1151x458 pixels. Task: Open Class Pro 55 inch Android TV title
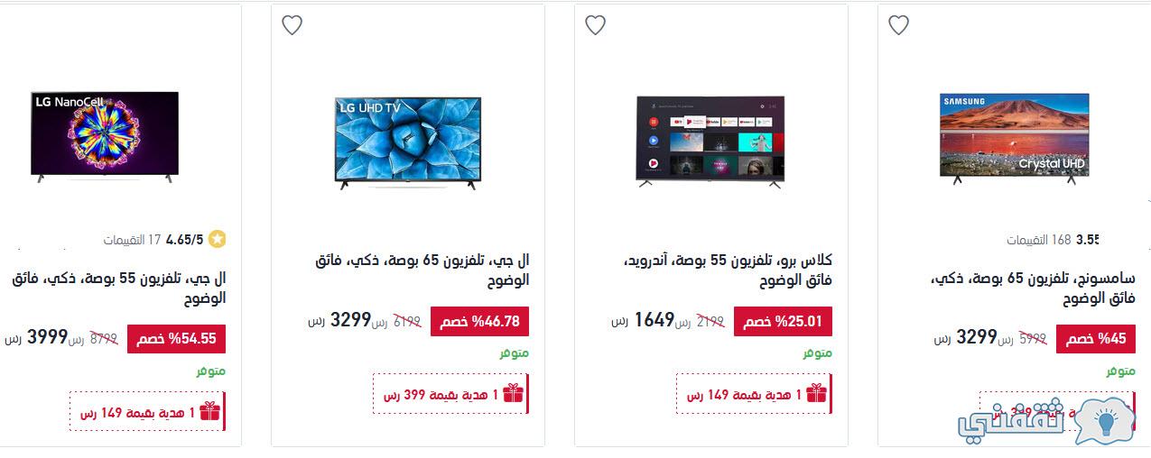click(x=728, y=270)
